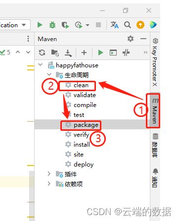
Task: Start debugging with the bug icon
Action: coord(52,25)
